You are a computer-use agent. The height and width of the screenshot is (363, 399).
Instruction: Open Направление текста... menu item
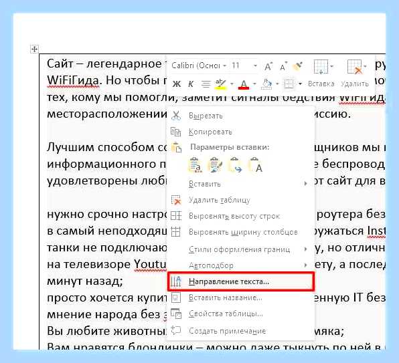coord(240,281)
